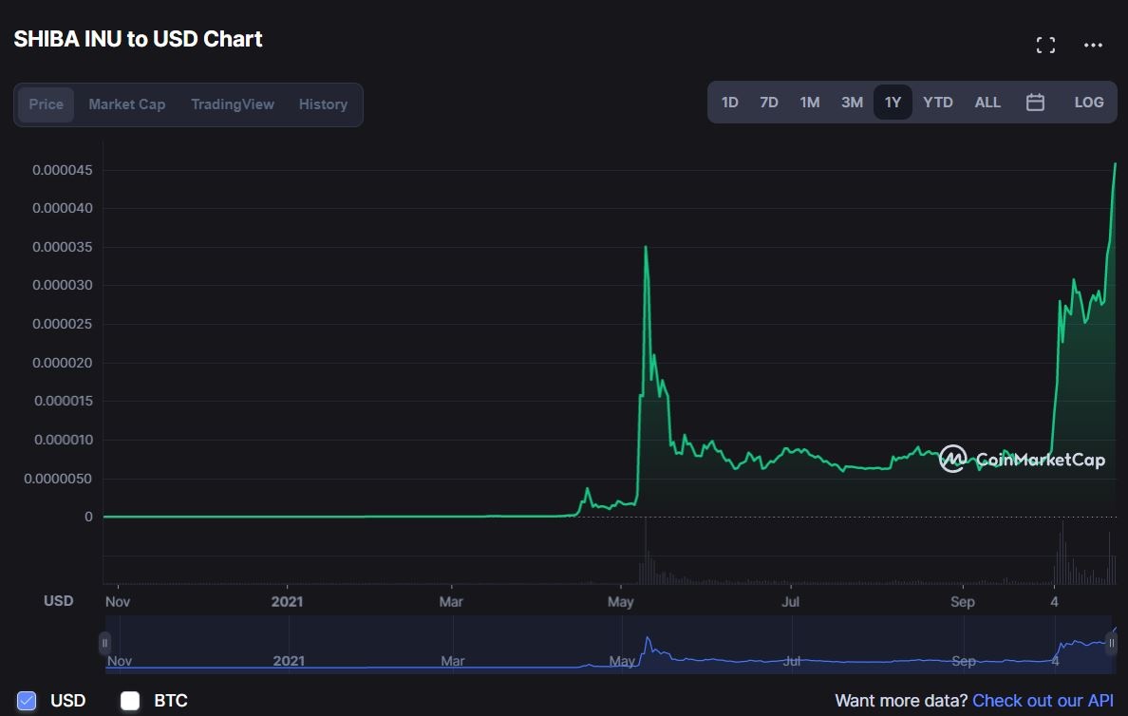
Task: Enable the BTC currency checkbox
Action: point(130,701)
